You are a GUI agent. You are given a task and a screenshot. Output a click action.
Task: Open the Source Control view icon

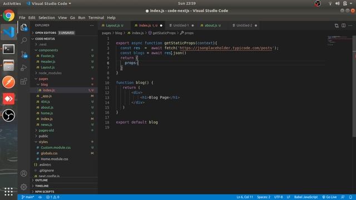point(24,54)
